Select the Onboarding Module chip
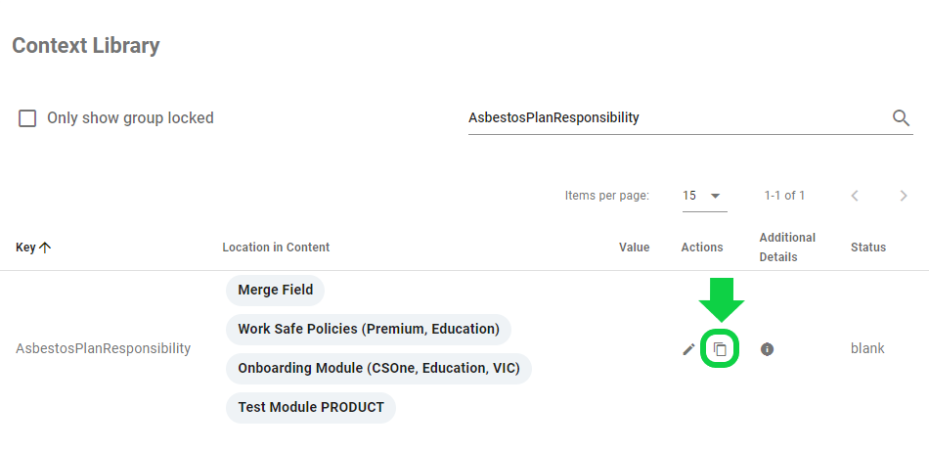This screenshot has width=929, height=451. pyautogui.click(x=378, y=368)
